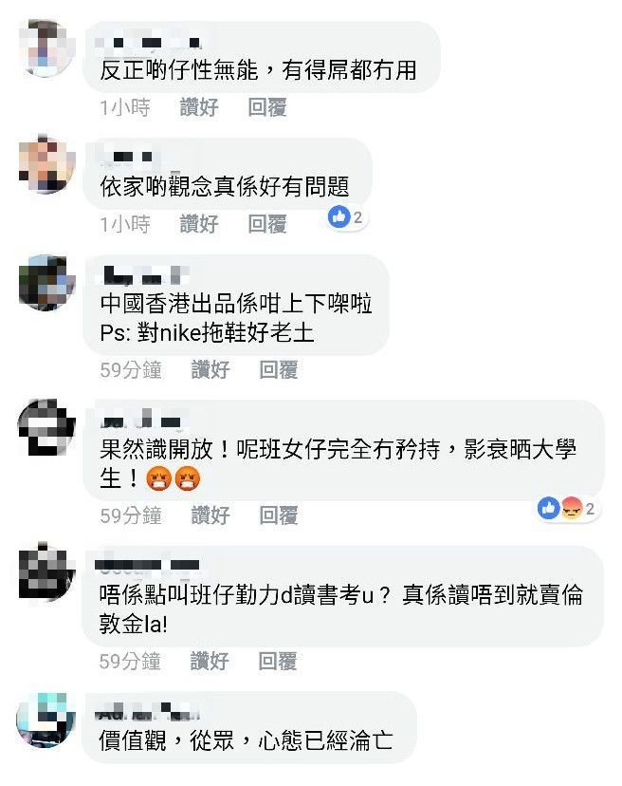The image size is (622, 786).
Task: Like the comment about nike拖鞋
Action: click(210, 370)
